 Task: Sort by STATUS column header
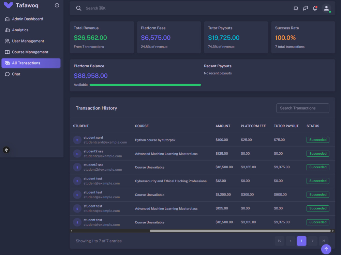(313, 126)
